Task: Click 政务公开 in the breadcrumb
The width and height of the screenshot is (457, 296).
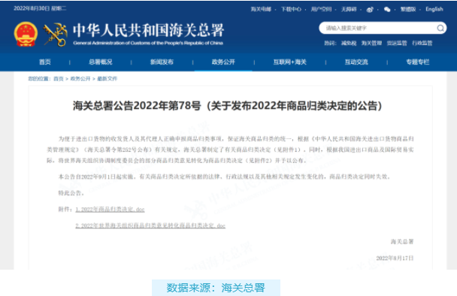Action: click(80, 79)
